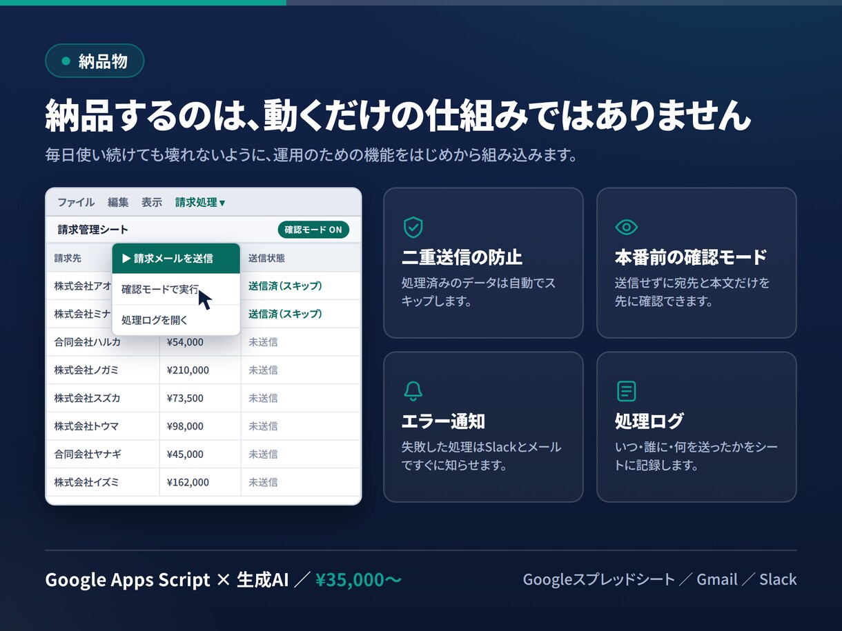Open the 請求処理 dropdown menu
Viewport: 842px width, 631px height.
click(x=200, y=202)
